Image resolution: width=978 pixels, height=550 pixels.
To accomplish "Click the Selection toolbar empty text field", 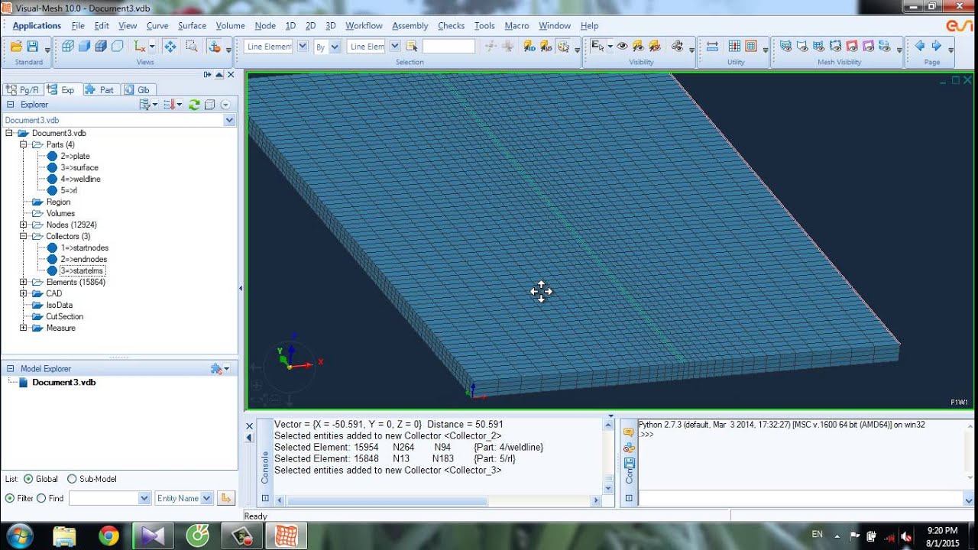I will tap(449, 47).
